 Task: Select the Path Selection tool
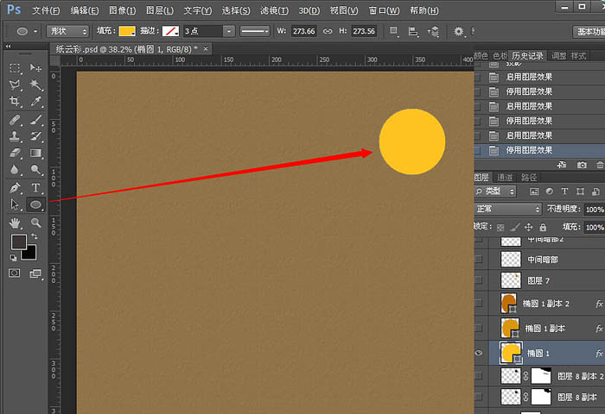(15, 204)
